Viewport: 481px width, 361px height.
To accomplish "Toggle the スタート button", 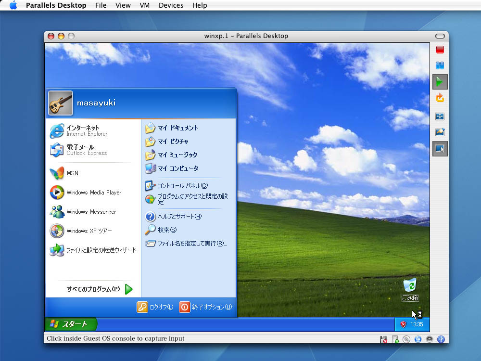I will (71, 324).
